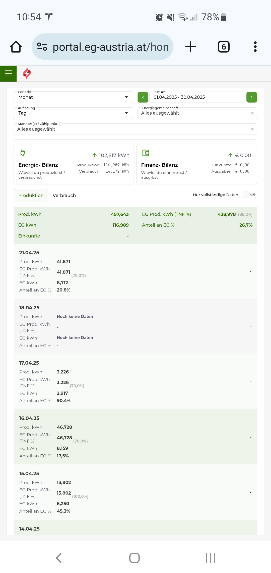Open the Energie-Bilanz card
The width and height of the screenshot is (271, 573).
[74, 164]
